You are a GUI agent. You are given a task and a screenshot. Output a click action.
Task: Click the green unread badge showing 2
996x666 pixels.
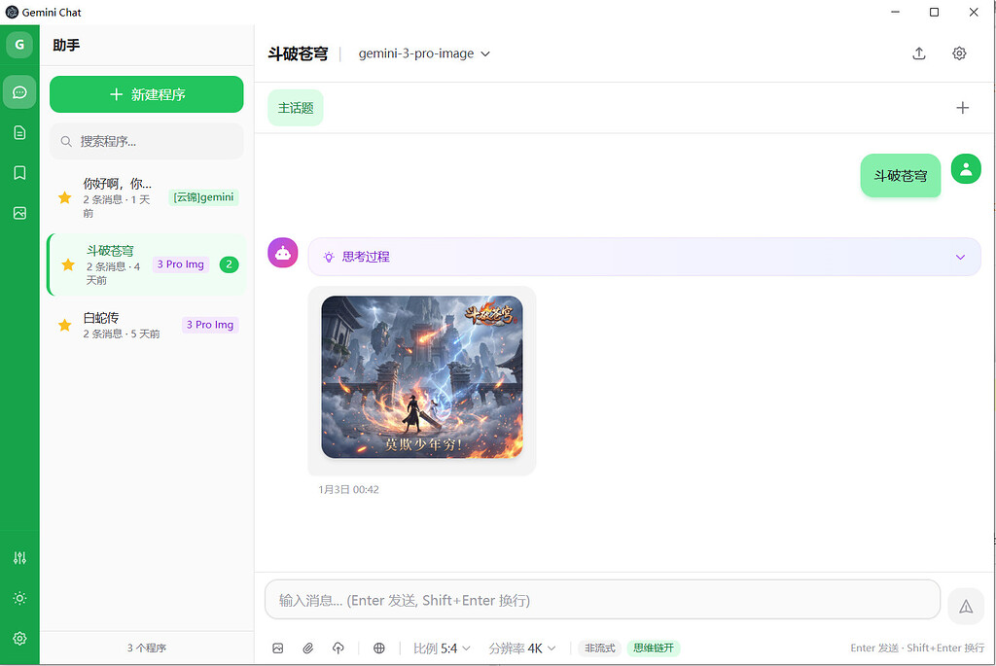(230, 264)
